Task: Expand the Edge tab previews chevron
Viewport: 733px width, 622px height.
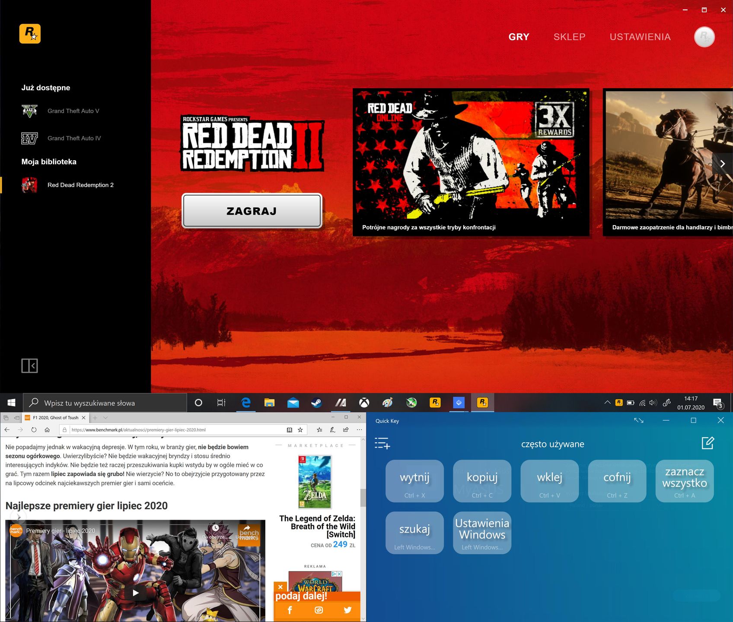Action: [105, 418]
